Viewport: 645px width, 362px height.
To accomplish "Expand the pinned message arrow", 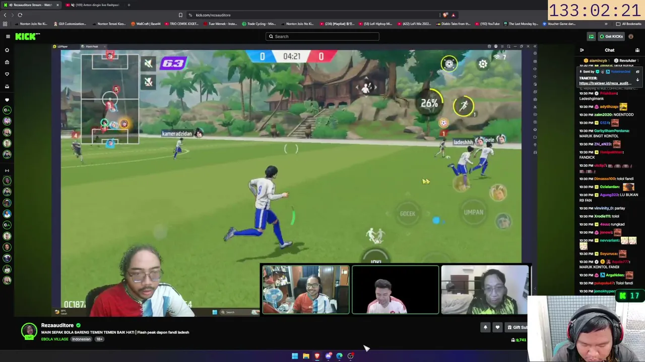I will coord(637,79).
